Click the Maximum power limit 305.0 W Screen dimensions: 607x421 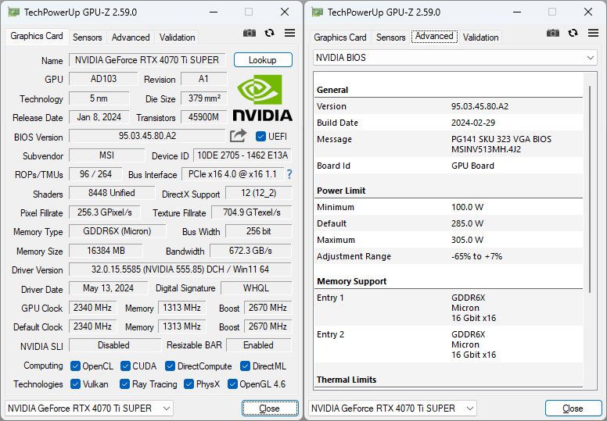[467, 240]
